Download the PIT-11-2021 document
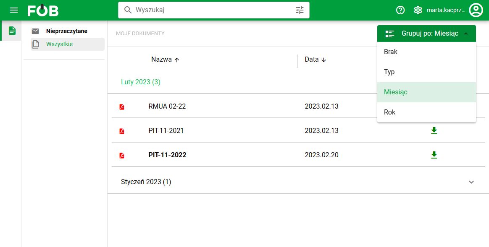 [x=434, y=131]
